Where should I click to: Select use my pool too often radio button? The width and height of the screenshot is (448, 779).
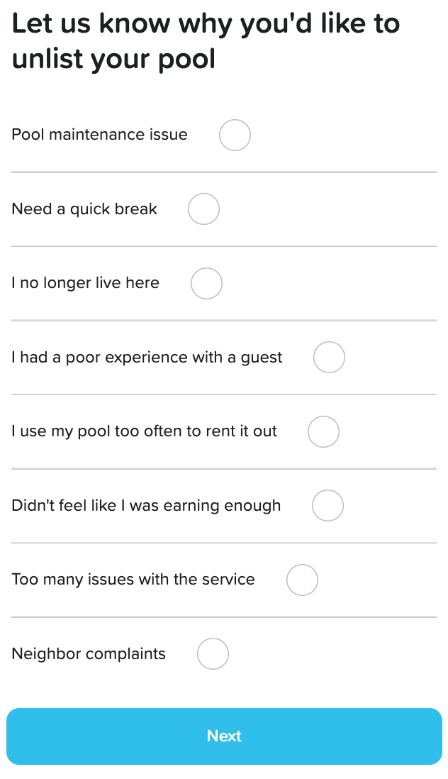click(x=323, y=431)
